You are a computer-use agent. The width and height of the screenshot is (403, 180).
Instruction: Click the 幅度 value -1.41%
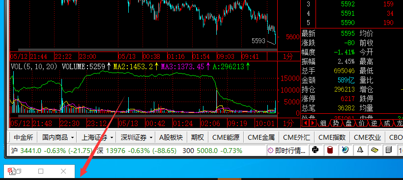point(344,52)
